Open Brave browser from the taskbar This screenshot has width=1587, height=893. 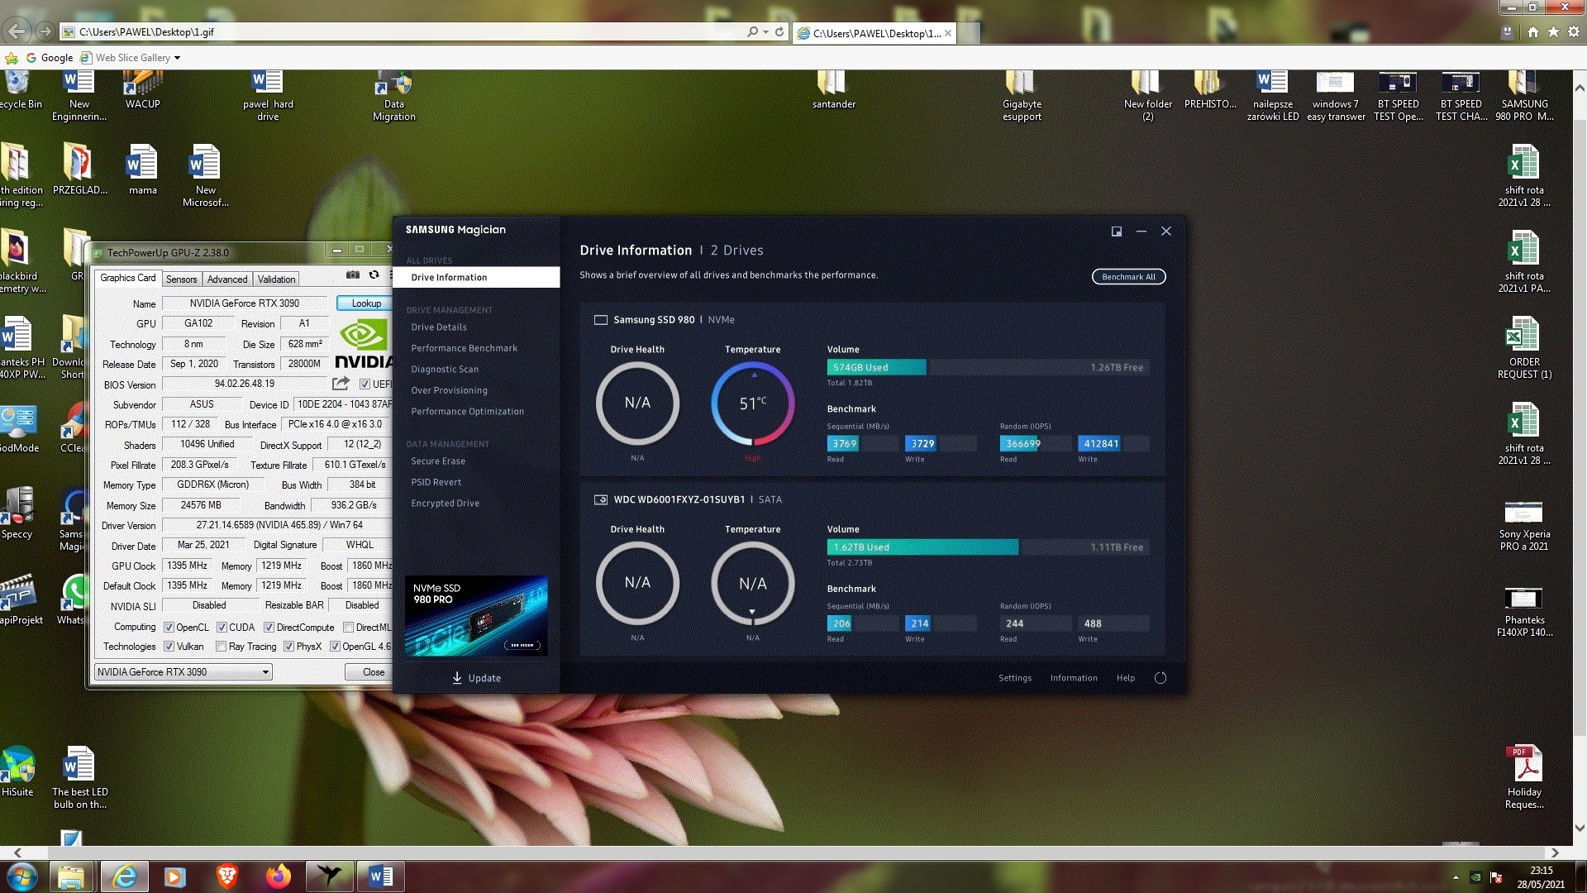pos(227,876)
